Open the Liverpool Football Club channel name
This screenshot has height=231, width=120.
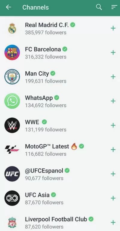point(56,219)
